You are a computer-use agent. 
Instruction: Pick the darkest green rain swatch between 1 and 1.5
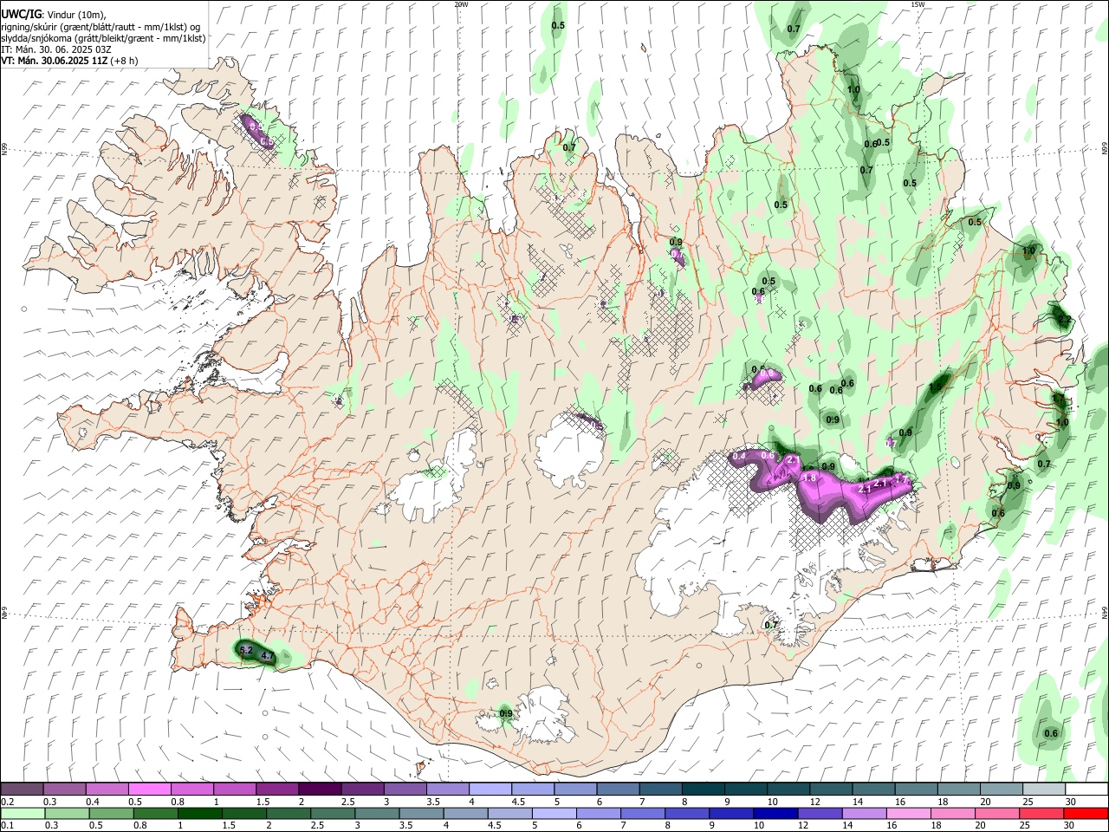coord(199,814)
